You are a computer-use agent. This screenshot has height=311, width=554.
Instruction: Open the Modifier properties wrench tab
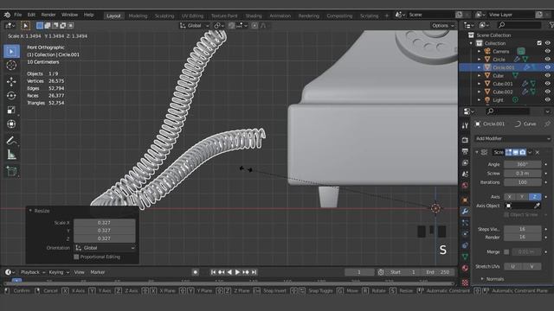click(465, 211)
